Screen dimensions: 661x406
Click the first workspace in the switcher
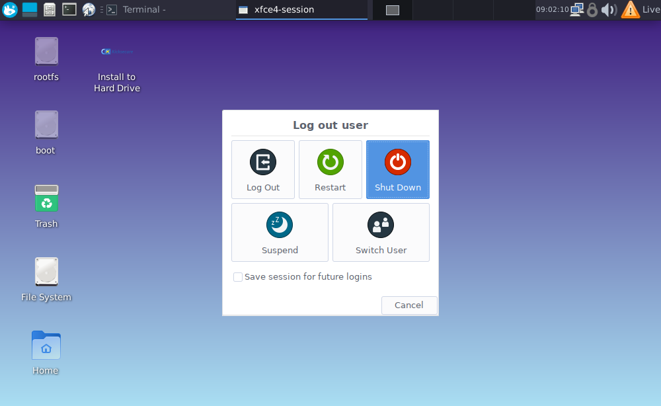click(393, 10)
